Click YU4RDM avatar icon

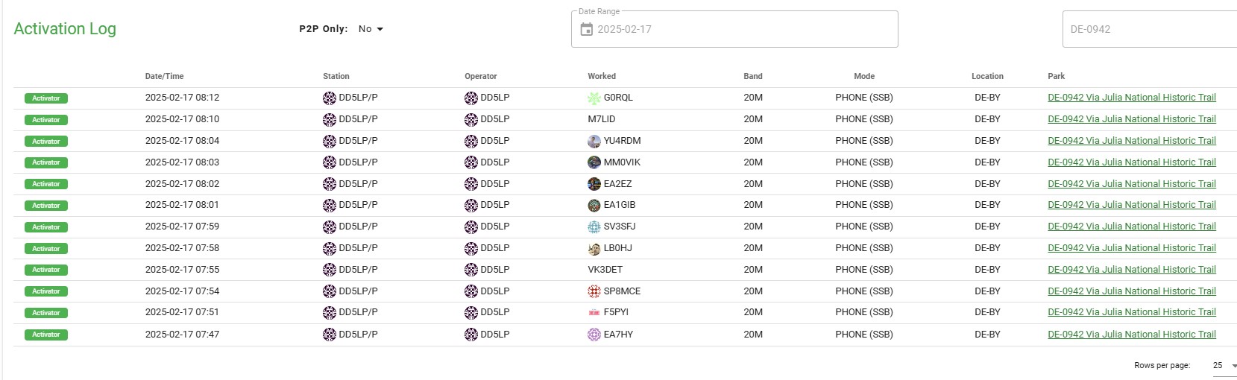coord(594,141)
